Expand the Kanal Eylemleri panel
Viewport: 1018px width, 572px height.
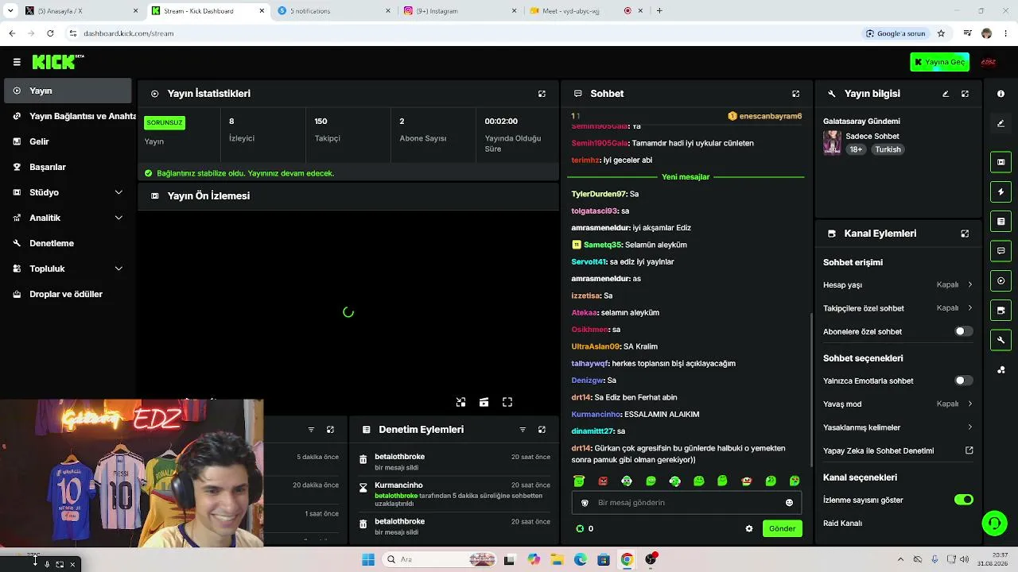click(x=965, y=234)
